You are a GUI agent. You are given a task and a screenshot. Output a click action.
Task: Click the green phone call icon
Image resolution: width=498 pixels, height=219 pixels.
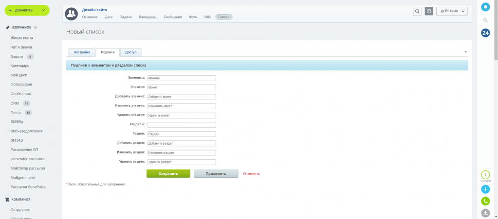[x=485, y=201]
